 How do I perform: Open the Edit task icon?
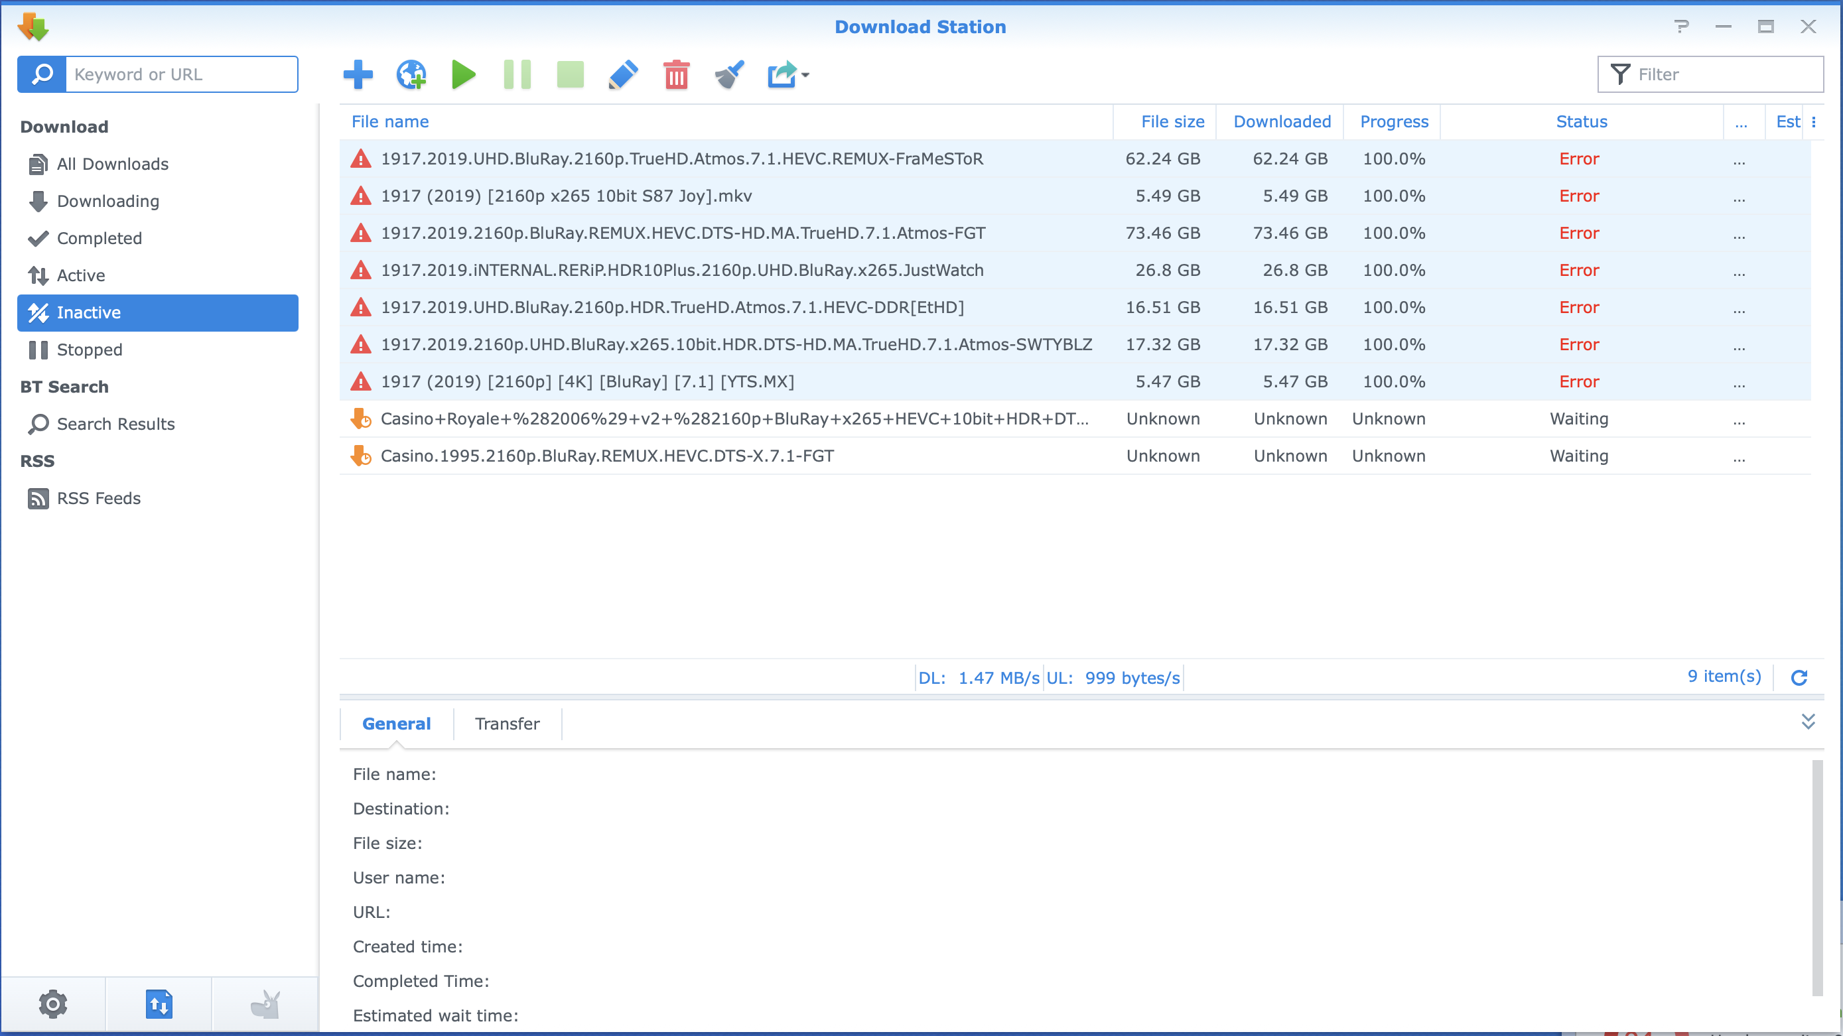[x=622, y=74]
